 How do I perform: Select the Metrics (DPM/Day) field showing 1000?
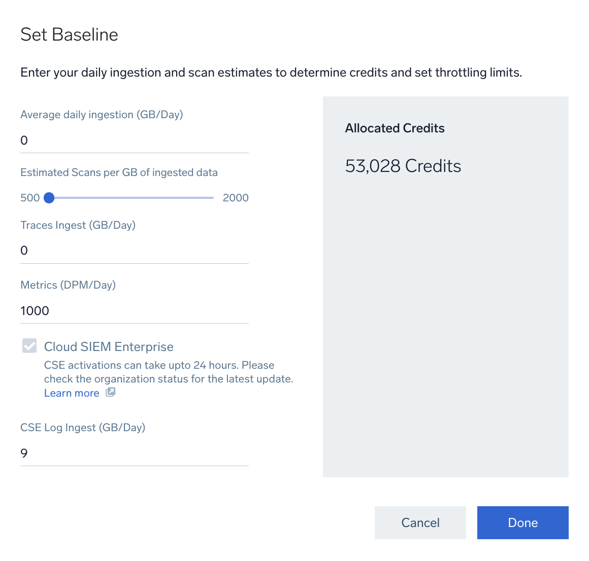click(x=134, y=311)
